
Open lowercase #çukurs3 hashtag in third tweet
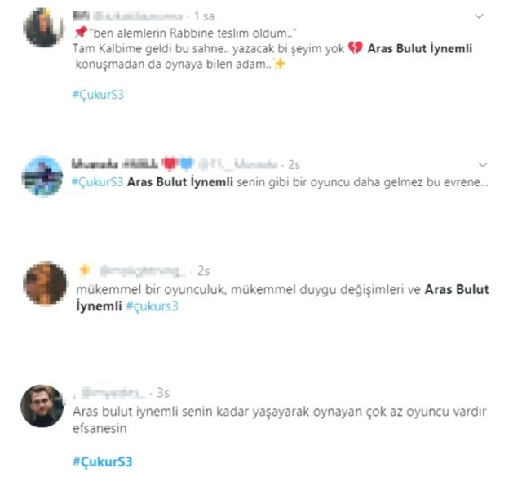153,306
